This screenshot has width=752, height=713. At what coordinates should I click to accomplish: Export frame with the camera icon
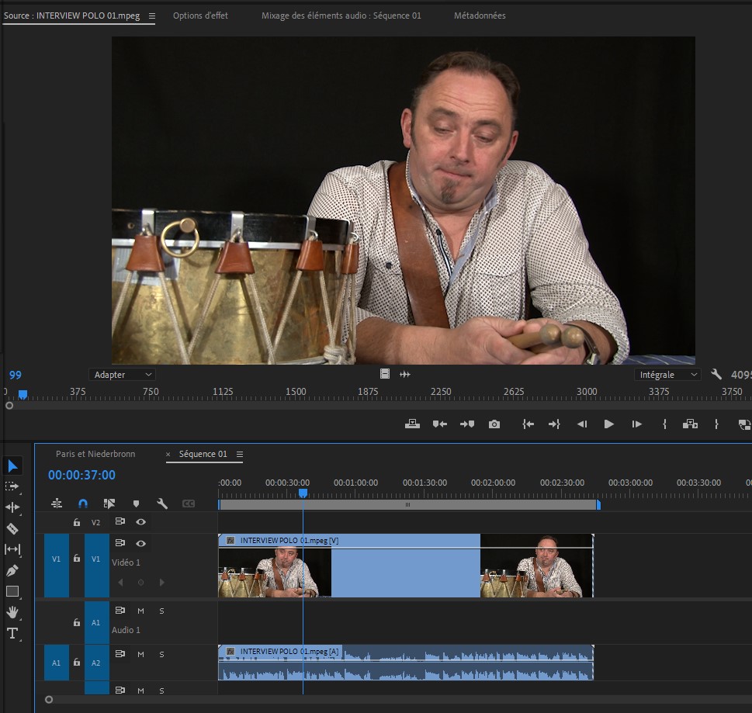[x=494, y=424]
